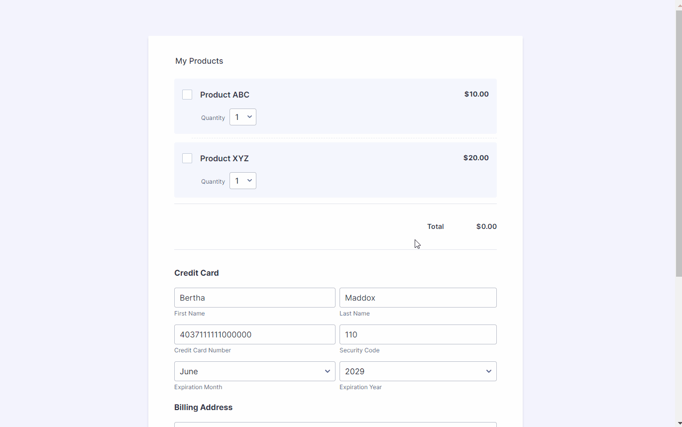Expand the Expiration Year dropdown
The width and height of the screenshot is (682, 427).
click(418, 371)
